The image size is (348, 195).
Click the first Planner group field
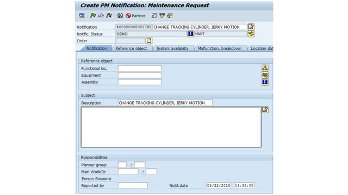pos(122,165)
